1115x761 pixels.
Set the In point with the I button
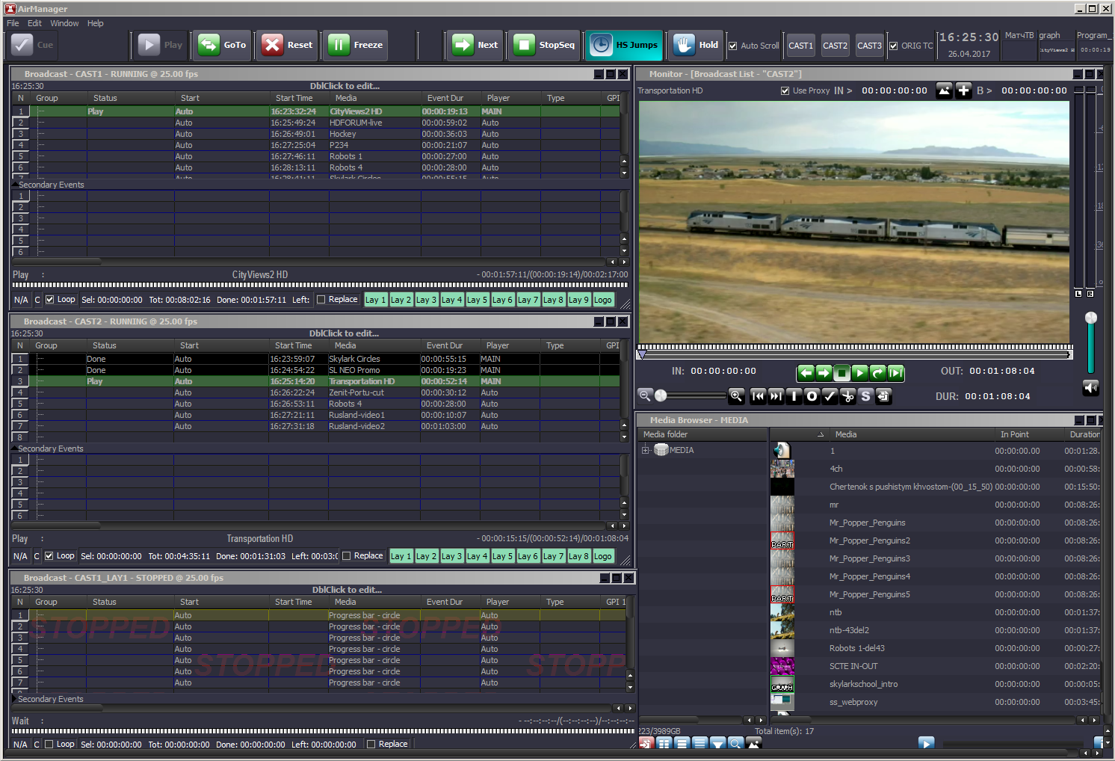pyautogui.click(x=794, y=396)
